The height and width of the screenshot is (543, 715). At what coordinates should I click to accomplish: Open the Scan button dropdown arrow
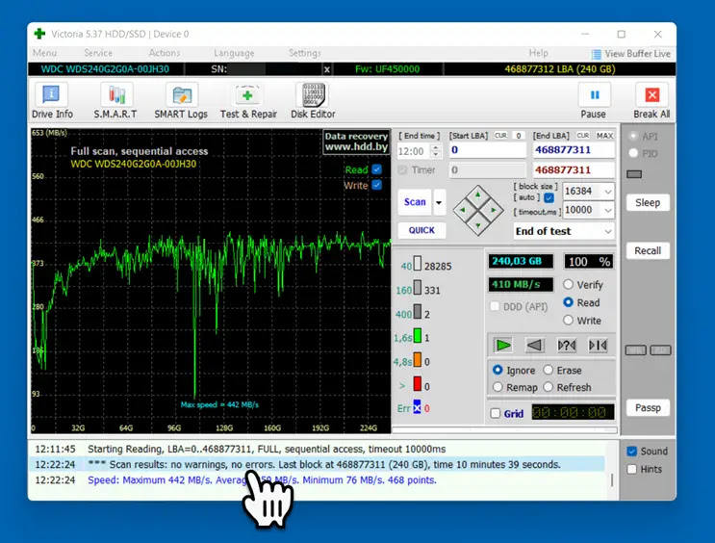tap(439, 202)
